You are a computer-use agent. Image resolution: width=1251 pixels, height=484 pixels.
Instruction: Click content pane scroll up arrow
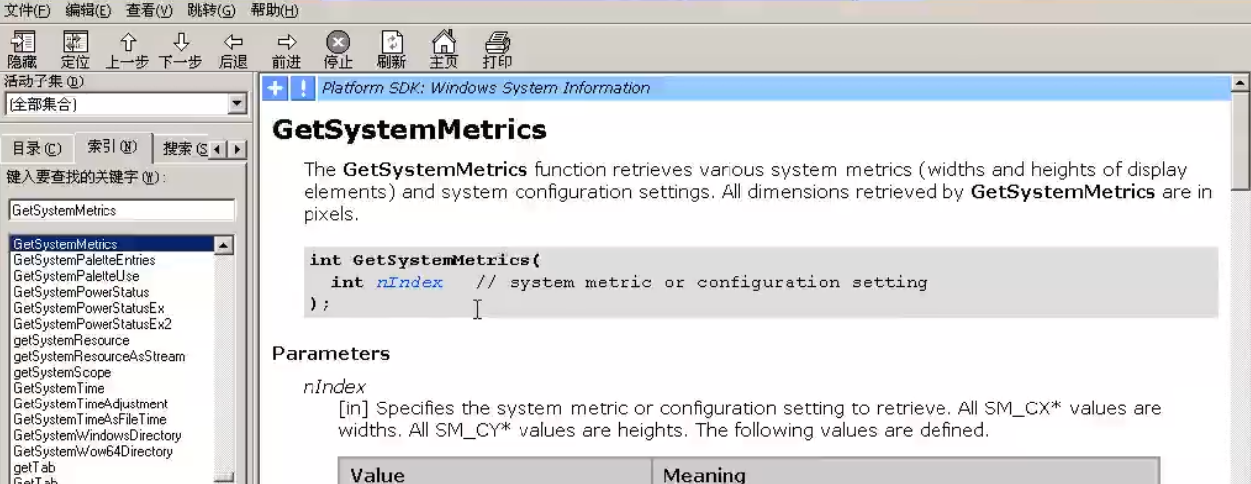(x=1241, y=84)
